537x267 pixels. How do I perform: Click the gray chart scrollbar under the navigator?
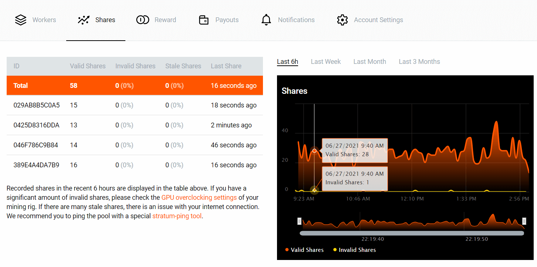tap(412, 233)
